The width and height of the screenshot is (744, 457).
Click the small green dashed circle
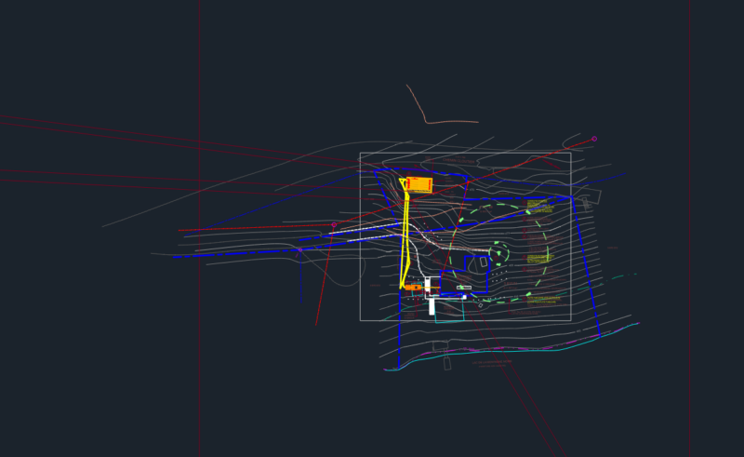tap(499, 252)
